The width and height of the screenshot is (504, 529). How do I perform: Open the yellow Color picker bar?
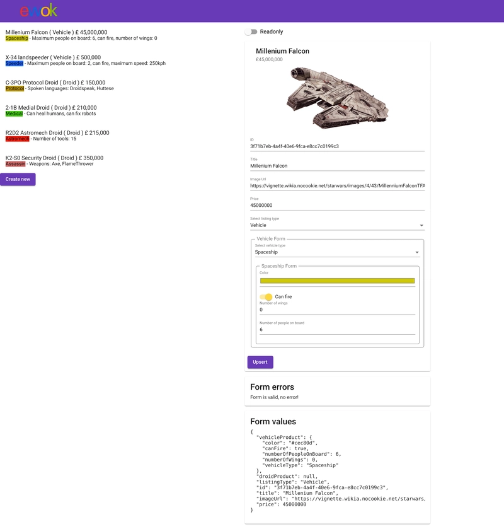tap(337, 281)
